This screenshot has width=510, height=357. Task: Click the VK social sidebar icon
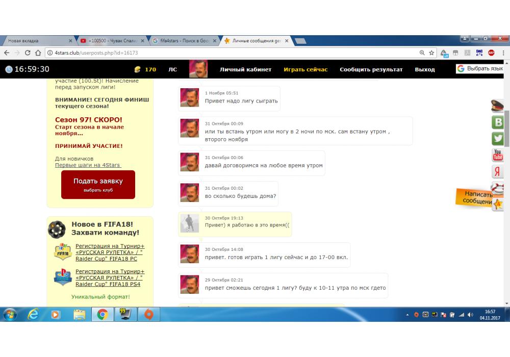point(498,122)
